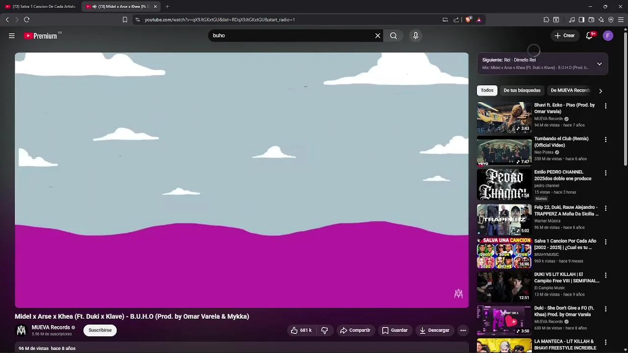Select the Todos filter chip
Image resolution: width=628 pixels, height=353 pixels.
point(487,90)
